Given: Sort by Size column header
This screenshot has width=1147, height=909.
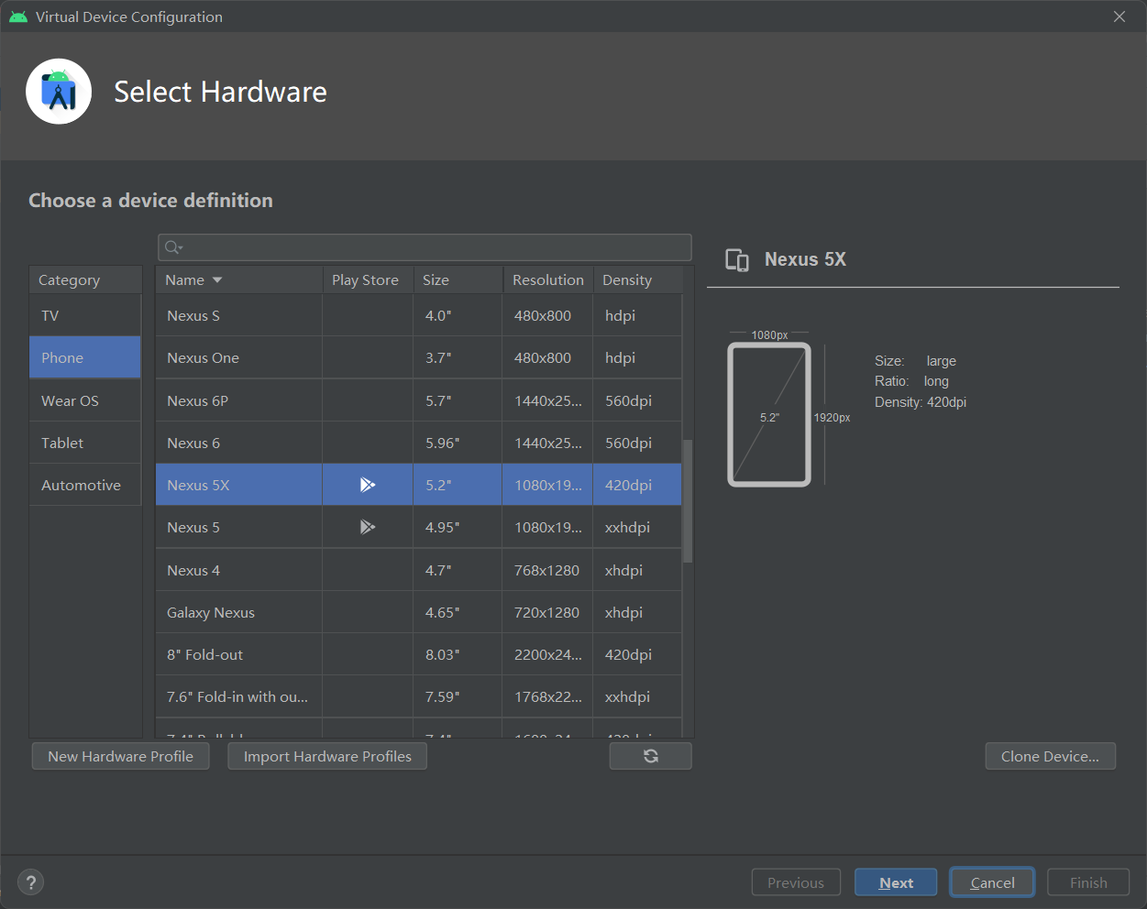Looking at the screenshot, I should (458, 280).
